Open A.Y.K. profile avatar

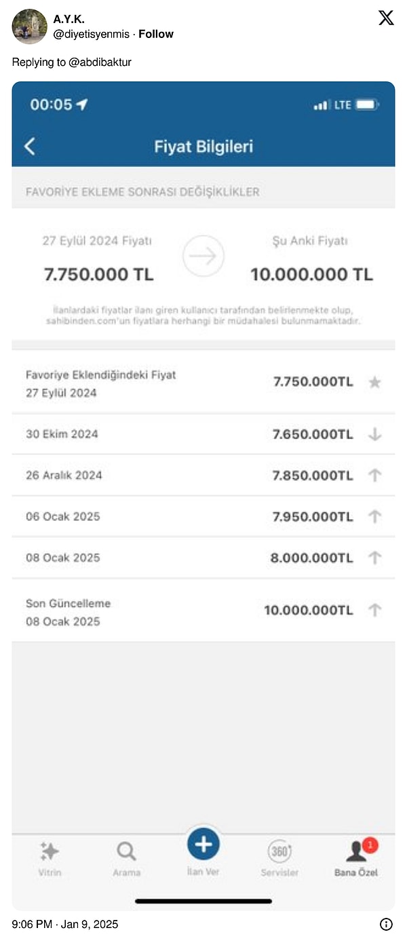tap(29, 26)
